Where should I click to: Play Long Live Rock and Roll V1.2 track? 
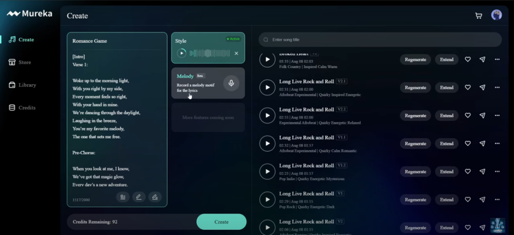(267, 172)
